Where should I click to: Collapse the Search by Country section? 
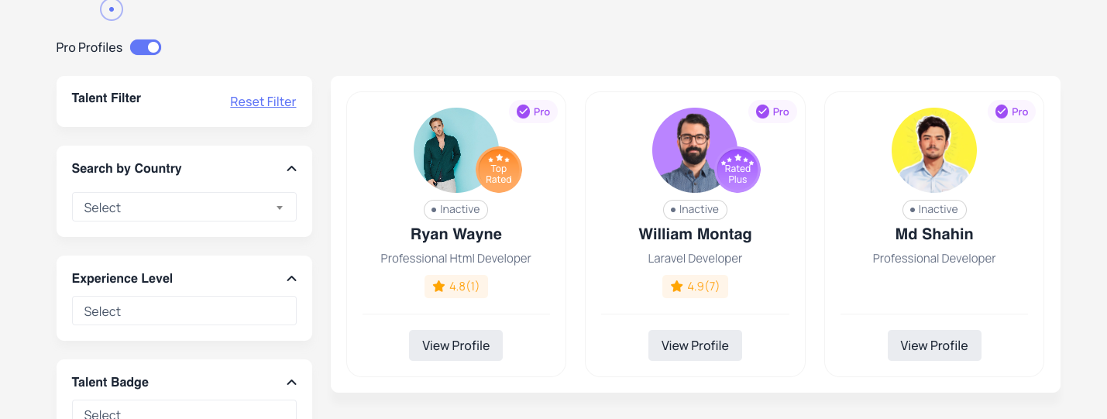coord(291,169)
